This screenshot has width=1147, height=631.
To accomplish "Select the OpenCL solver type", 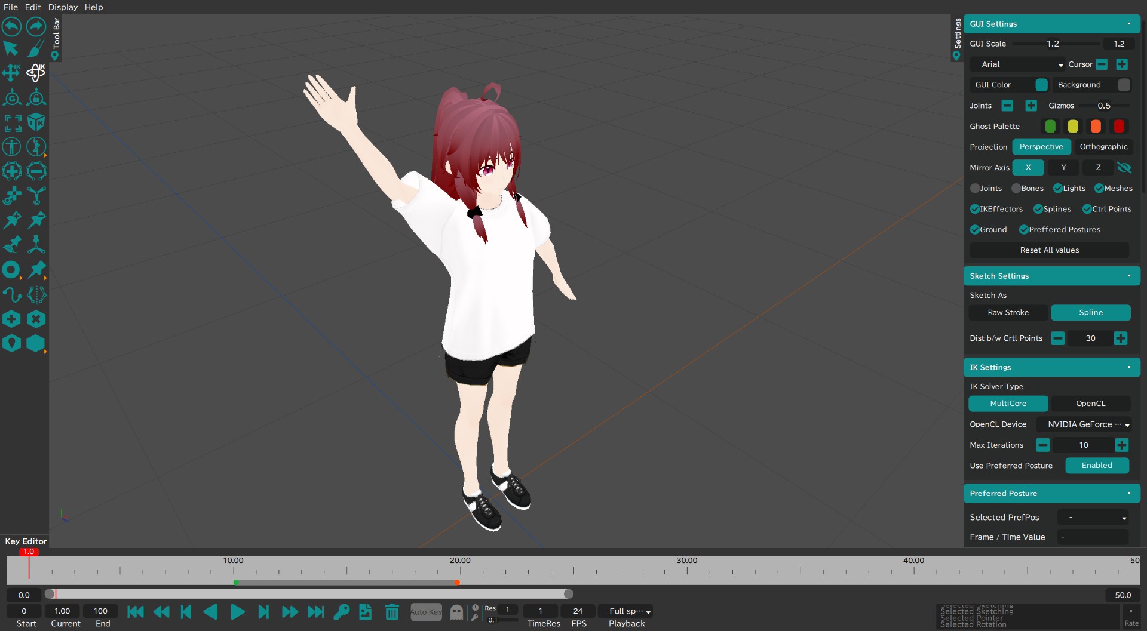I will [x=1091, y=404].
